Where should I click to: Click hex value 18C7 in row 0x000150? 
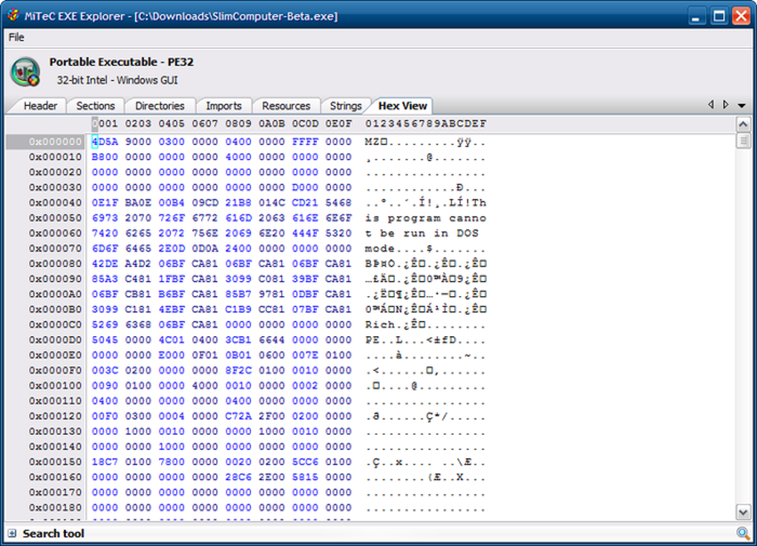pos(105,462)
